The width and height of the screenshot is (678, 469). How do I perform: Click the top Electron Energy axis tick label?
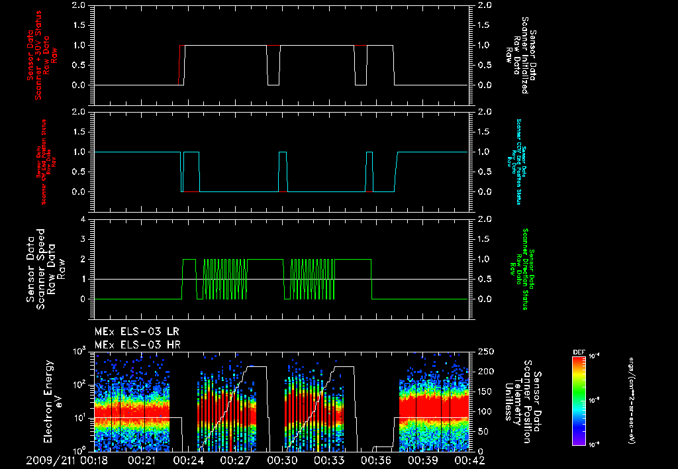coord(79,351)
